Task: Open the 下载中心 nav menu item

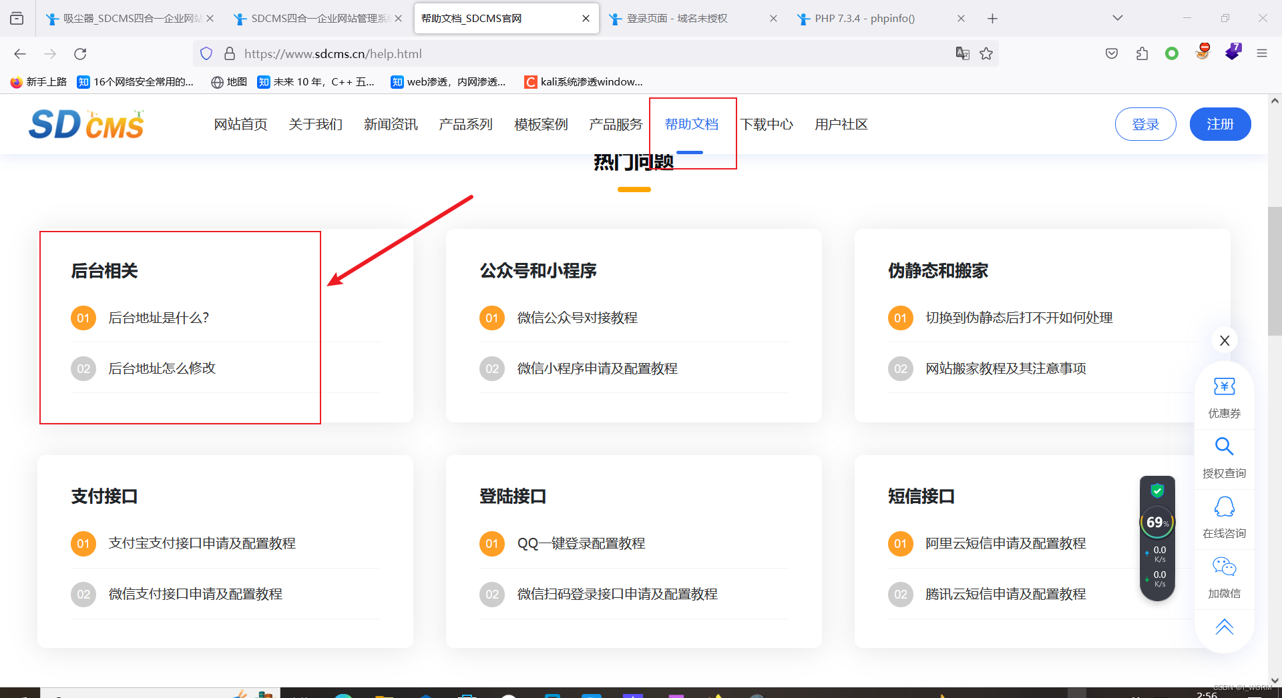Action: click(767, 124)
